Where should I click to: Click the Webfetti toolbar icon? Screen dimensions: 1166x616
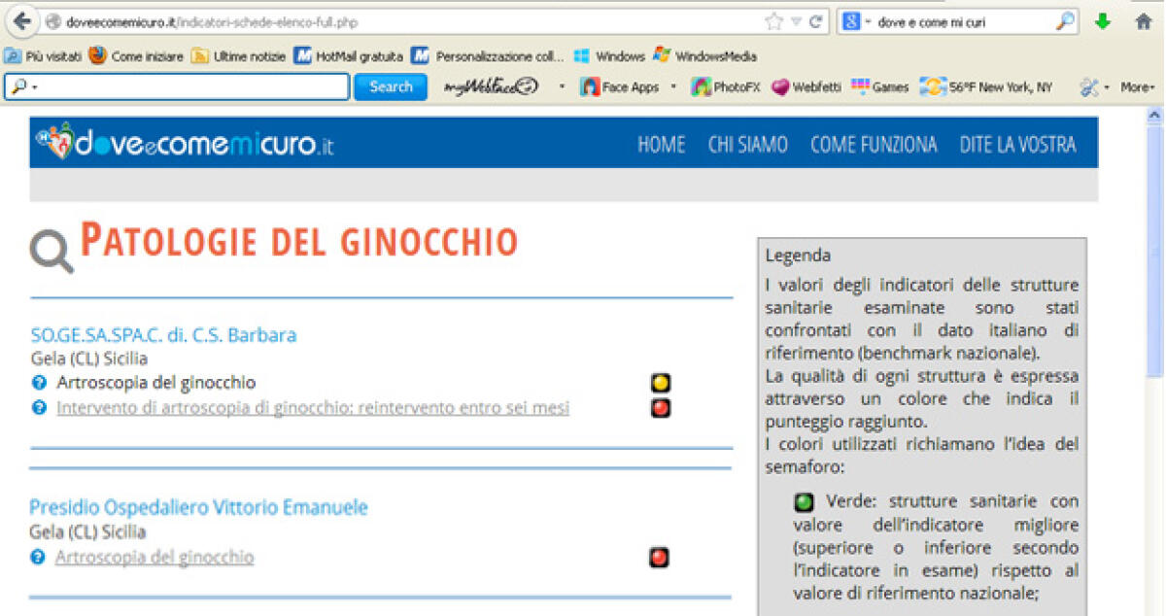click(806, 87)
